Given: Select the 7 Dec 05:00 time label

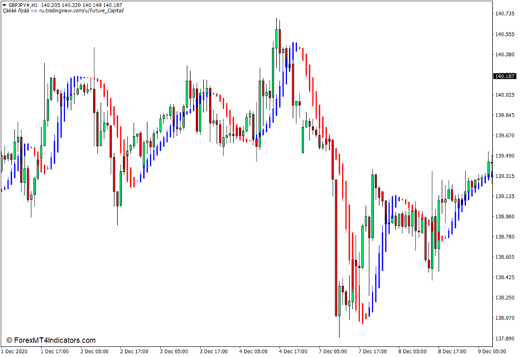Looking at the screenshot, I should coord(333,351).
